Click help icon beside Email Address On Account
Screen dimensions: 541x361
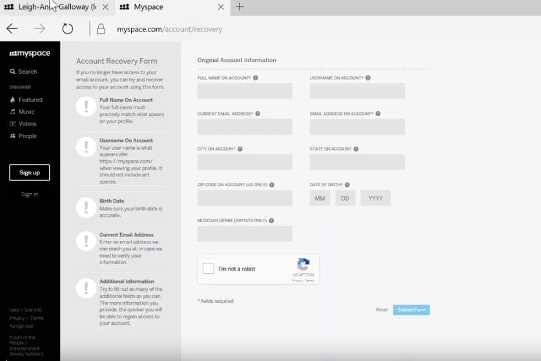(x=378, y=114)
